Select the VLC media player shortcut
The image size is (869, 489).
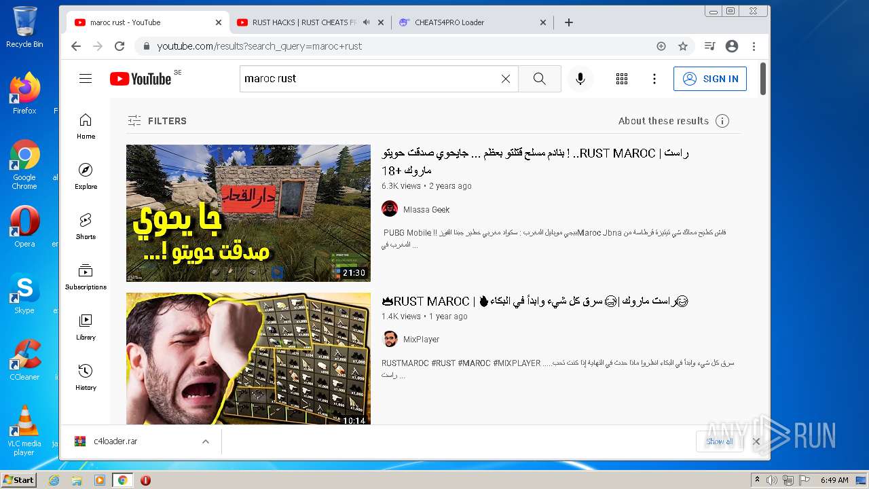(x=24, y=431)
